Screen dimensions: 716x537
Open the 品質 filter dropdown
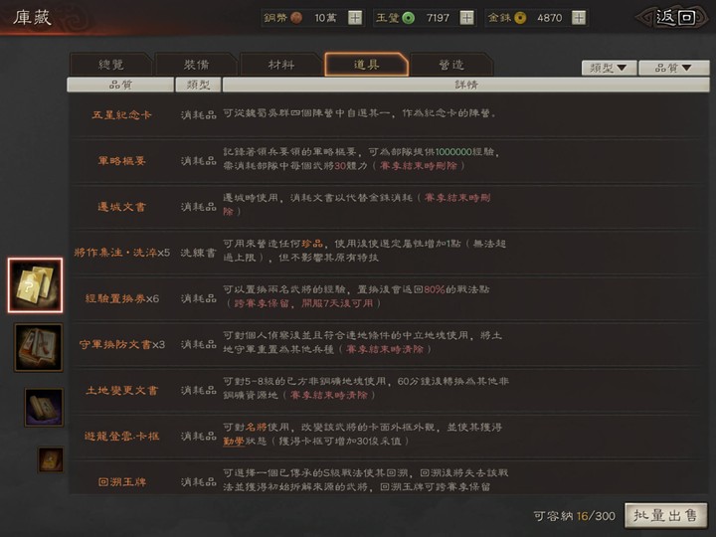665,68
